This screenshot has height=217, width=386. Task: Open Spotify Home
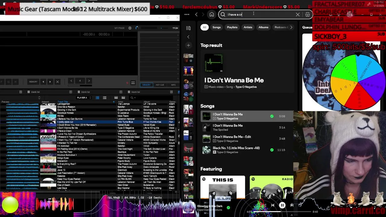point(212,14)
